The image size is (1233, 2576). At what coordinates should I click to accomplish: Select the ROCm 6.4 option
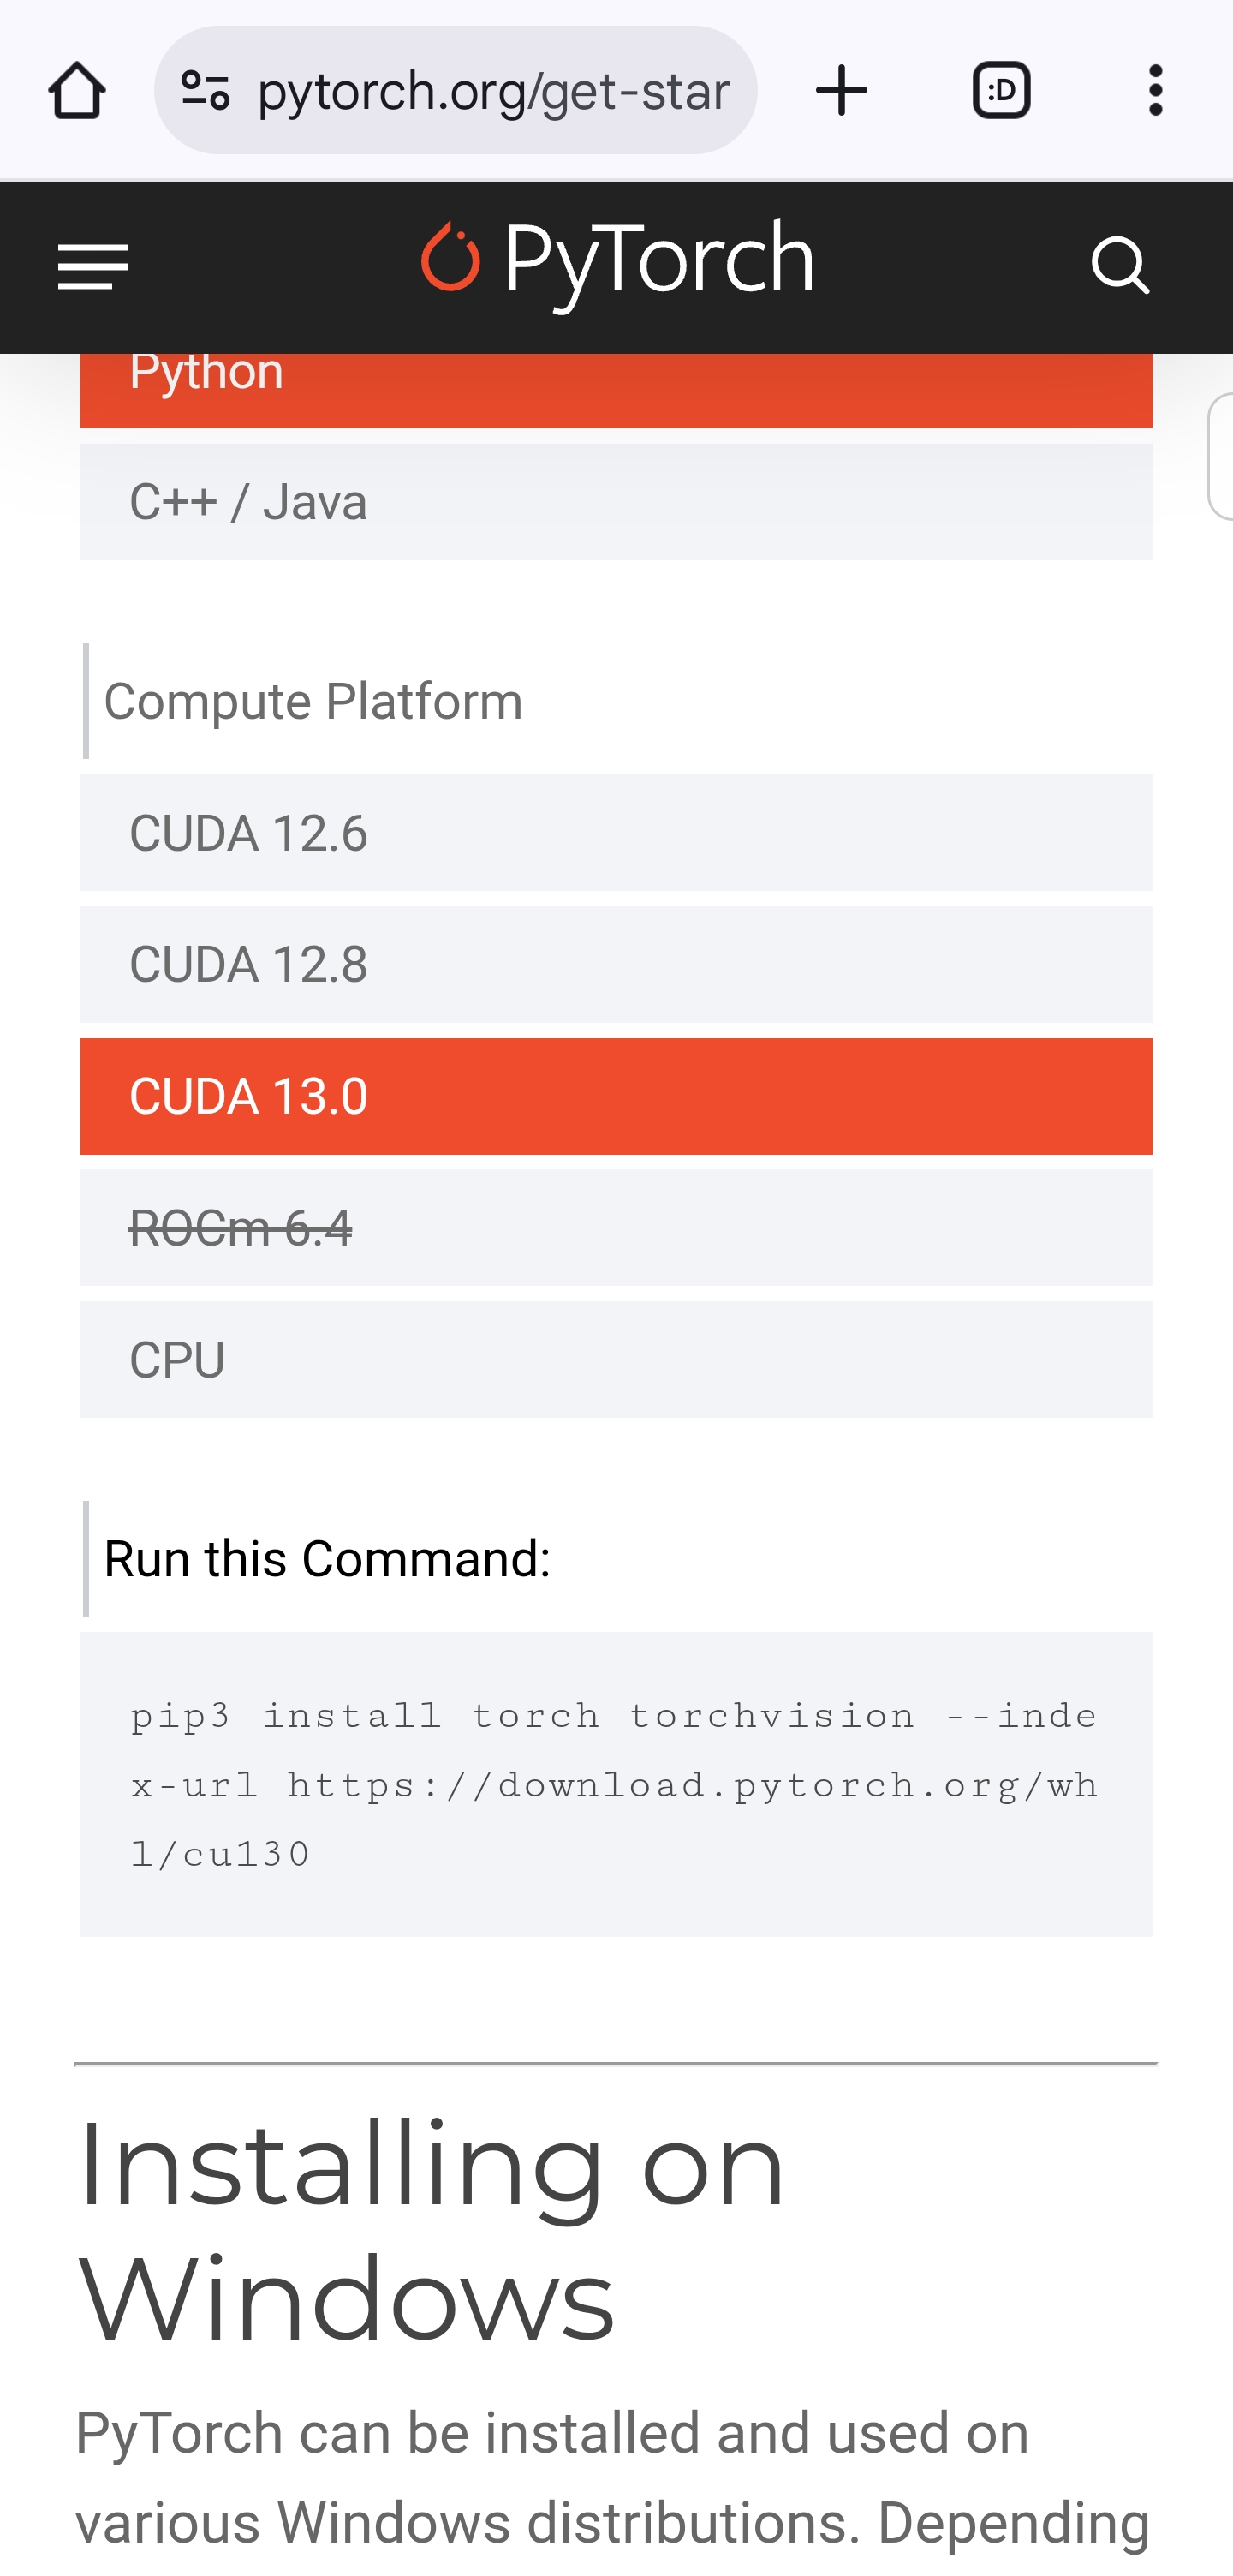(x=616, y=1228)
